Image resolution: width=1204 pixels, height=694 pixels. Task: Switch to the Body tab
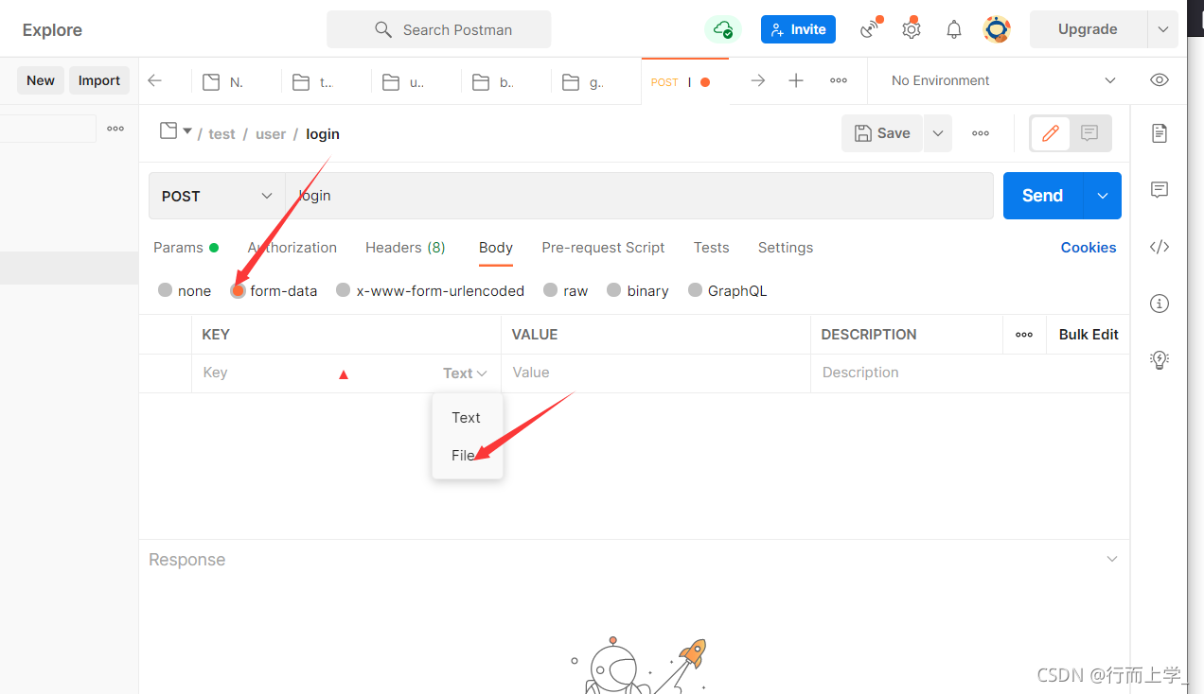point(496,248)
